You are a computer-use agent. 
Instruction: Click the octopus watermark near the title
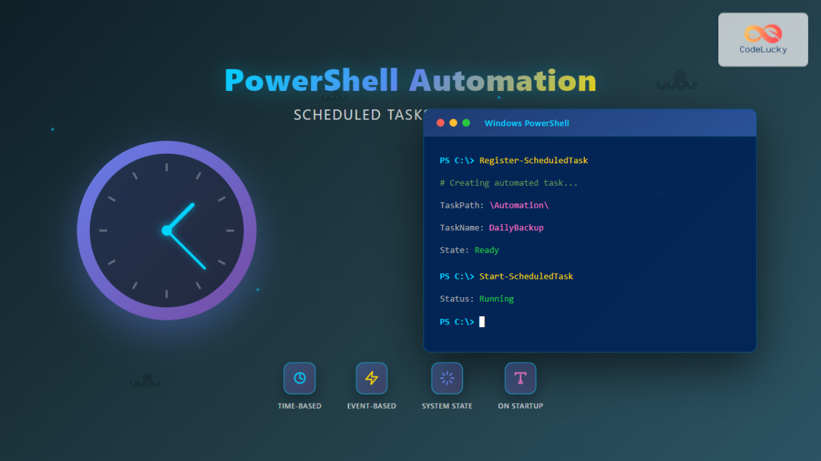point(677,81)
